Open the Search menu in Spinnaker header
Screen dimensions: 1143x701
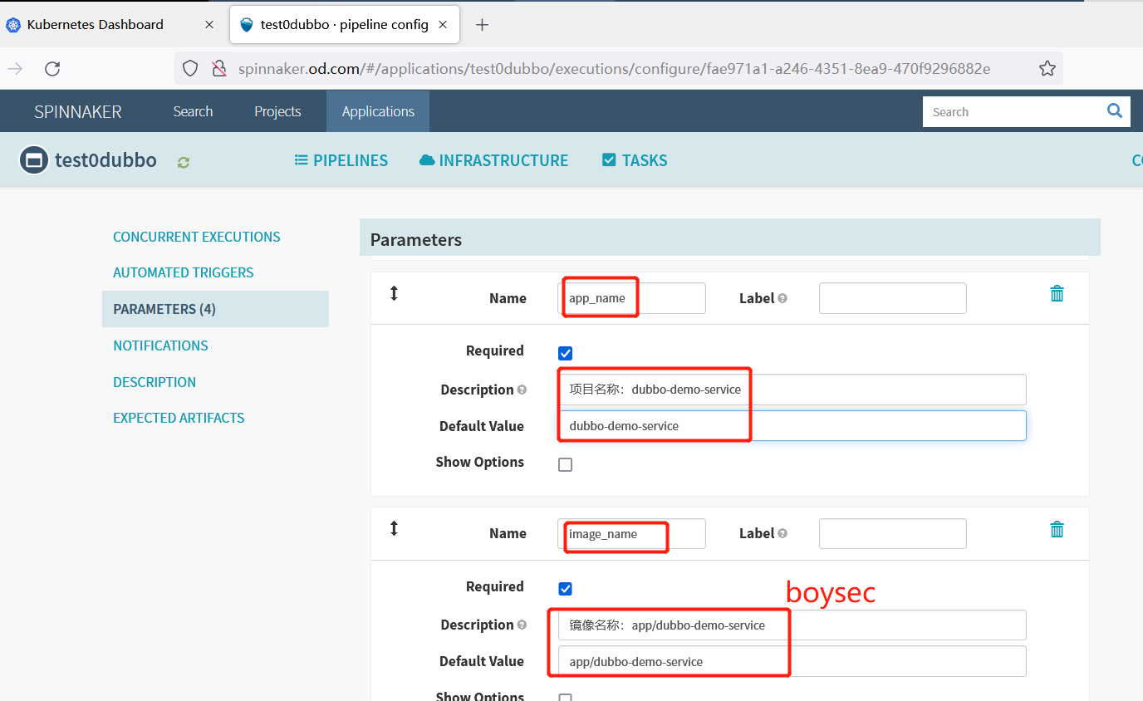tap(193, 111)
